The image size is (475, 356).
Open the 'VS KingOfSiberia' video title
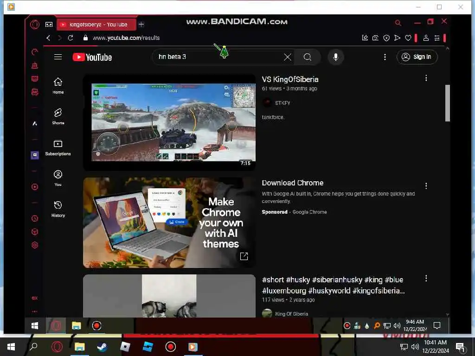click(x=290, y=80)
